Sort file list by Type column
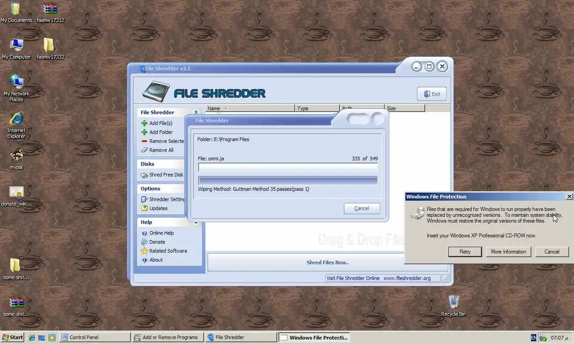This screenshot has height=344, width=574. pos(317,108)
